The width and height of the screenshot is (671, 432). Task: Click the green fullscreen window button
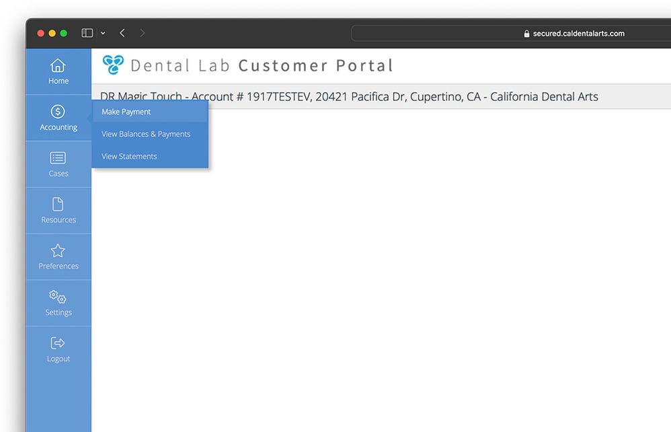coord(64,33)
